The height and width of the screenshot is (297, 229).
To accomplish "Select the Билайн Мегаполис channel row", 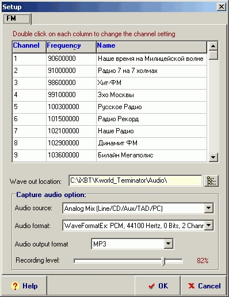I will pyautogui.click(x=109, y=155).
